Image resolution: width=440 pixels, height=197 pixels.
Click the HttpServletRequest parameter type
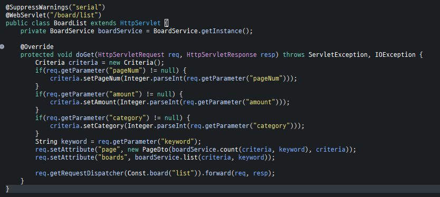[131, 55]
